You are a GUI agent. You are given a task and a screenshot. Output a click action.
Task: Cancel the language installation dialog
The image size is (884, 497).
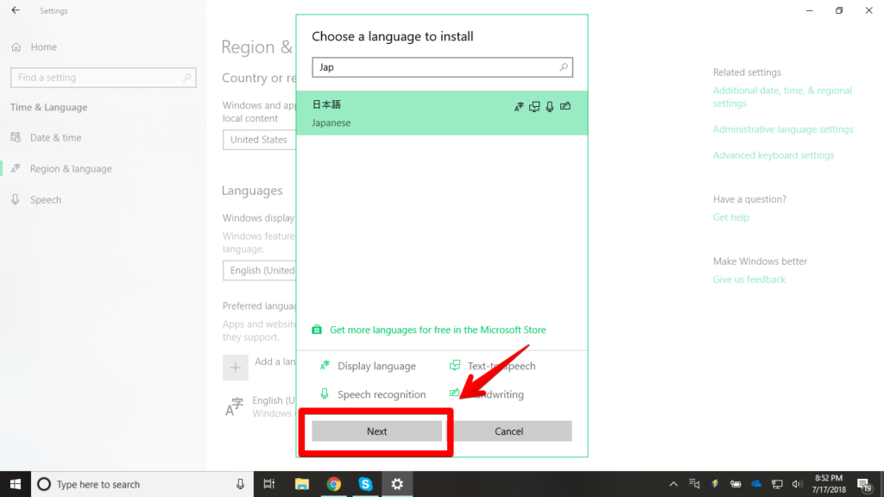point(509,431)
